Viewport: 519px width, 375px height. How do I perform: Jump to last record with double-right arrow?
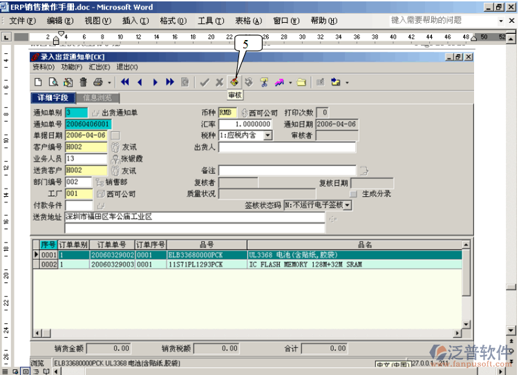[x=170, y=82]
